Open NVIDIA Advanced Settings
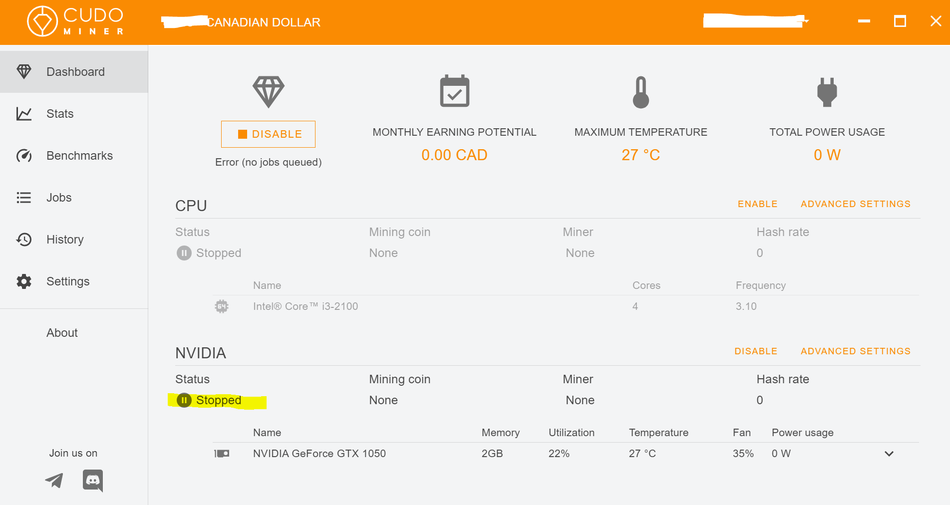 coord(856,351)
